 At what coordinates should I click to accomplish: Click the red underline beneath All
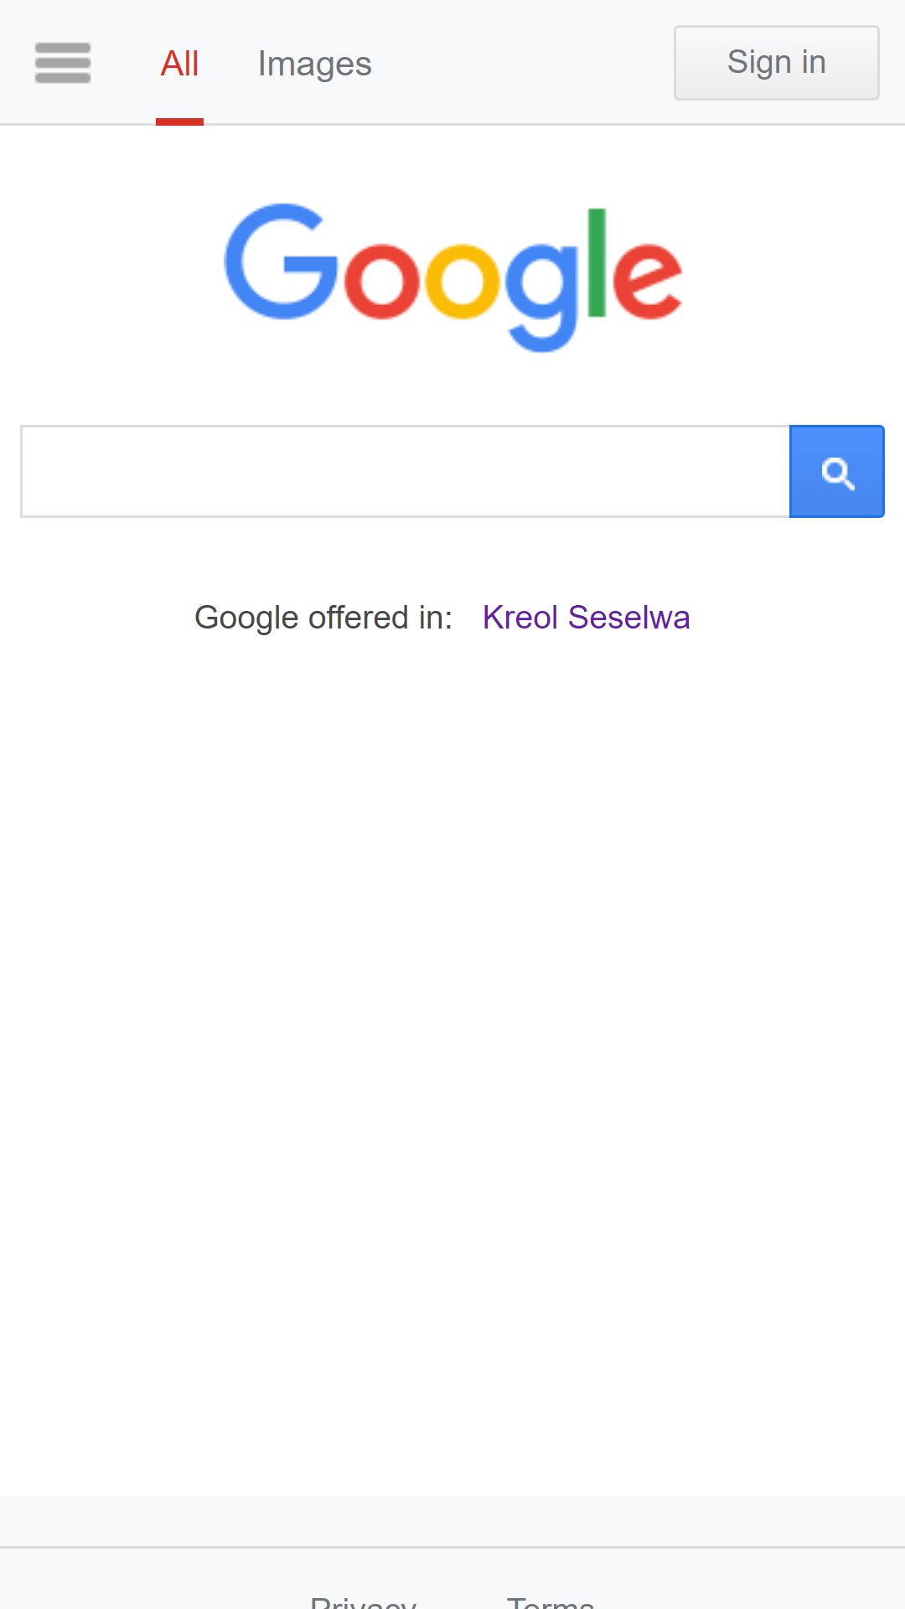pyautogui.click(x=179, y=122)
